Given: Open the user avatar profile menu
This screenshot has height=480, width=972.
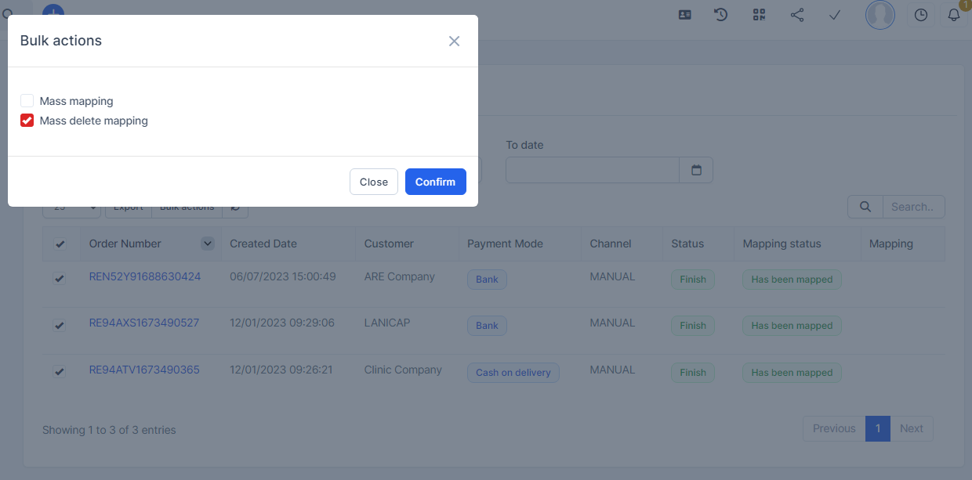Looking at the screenshot, I should click(880, 15).
